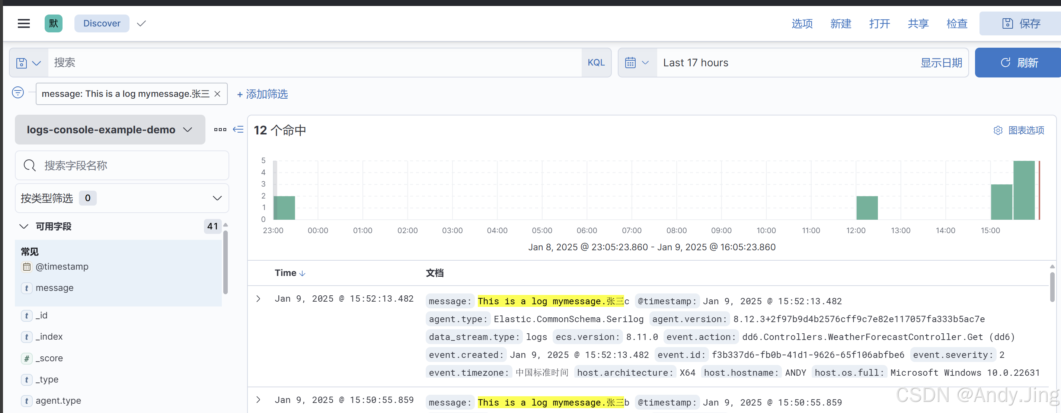The width and height of the screenshot is (1061, 413).
Task: Collapse the 可用字段 available fields section
Action: click(23, 226)
